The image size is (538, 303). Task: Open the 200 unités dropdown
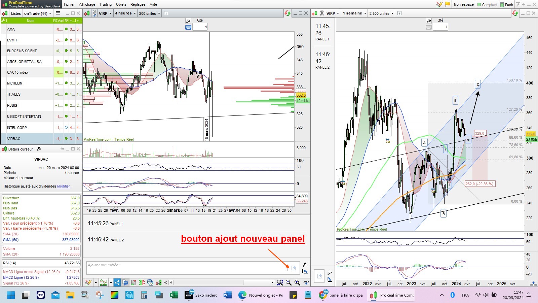click(150, 13)
